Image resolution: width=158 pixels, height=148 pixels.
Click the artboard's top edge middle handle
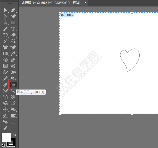click(132, 13)
